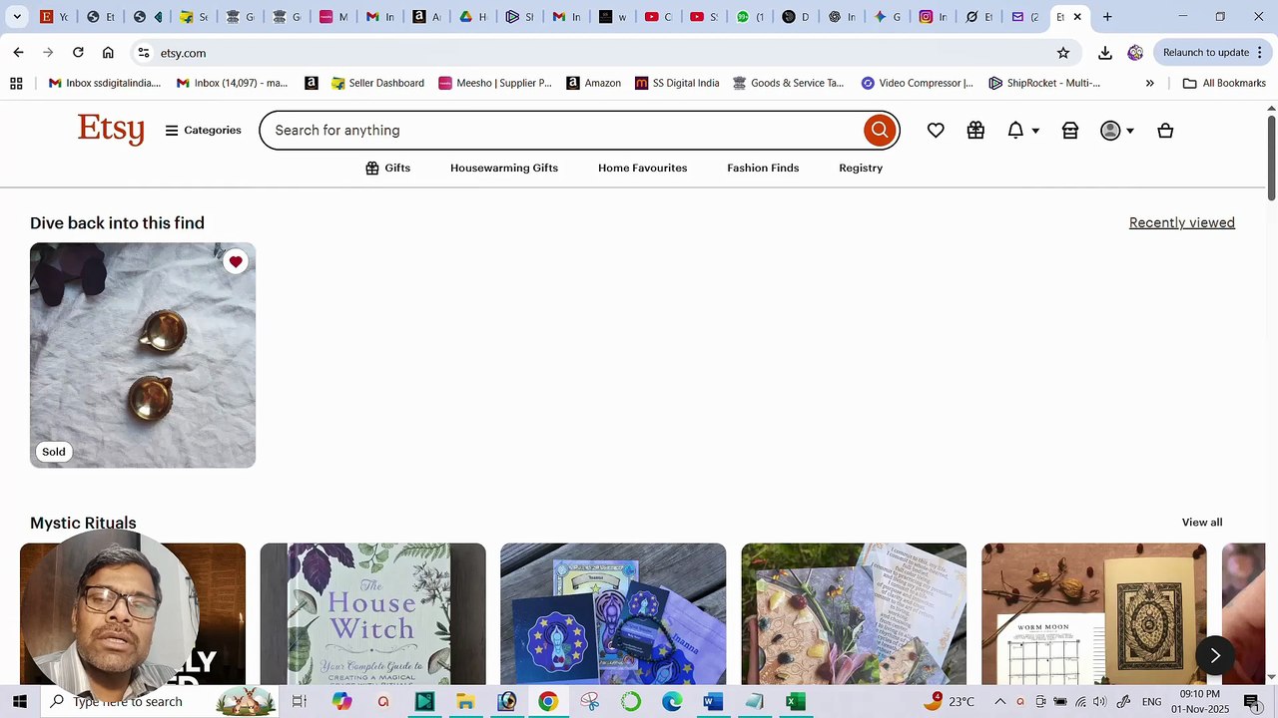Viewport: 1278px width, 718px height.
Task: Open the notifications bell
Action: coord(1015,131)
